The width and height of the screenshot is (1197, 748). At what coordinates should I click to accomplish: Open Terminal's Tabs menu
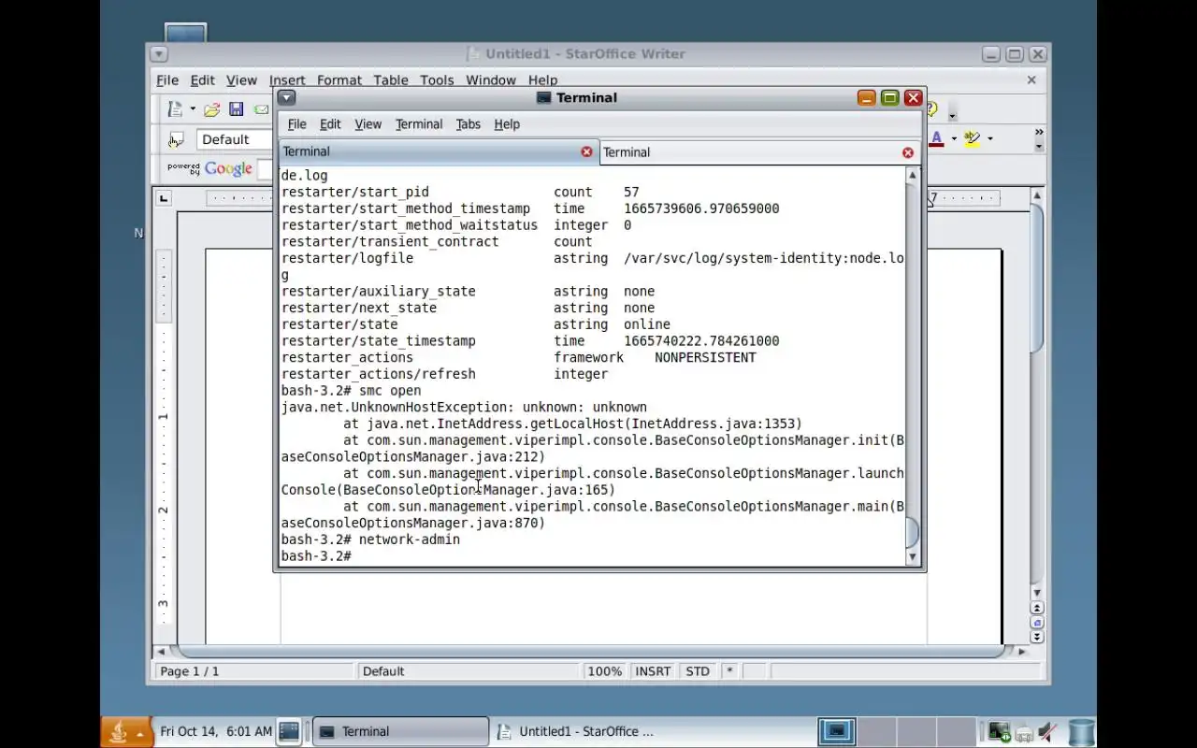point(468,124)
